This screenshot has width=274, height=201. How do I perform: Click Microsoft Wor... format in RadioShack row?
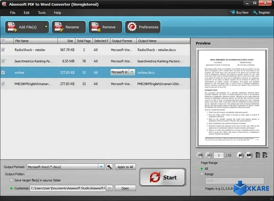pyautogui.click(x=121, y=50)
